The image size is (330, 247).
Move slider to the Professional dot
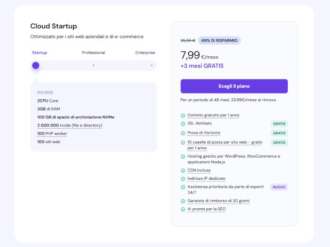tap(93, 66)
